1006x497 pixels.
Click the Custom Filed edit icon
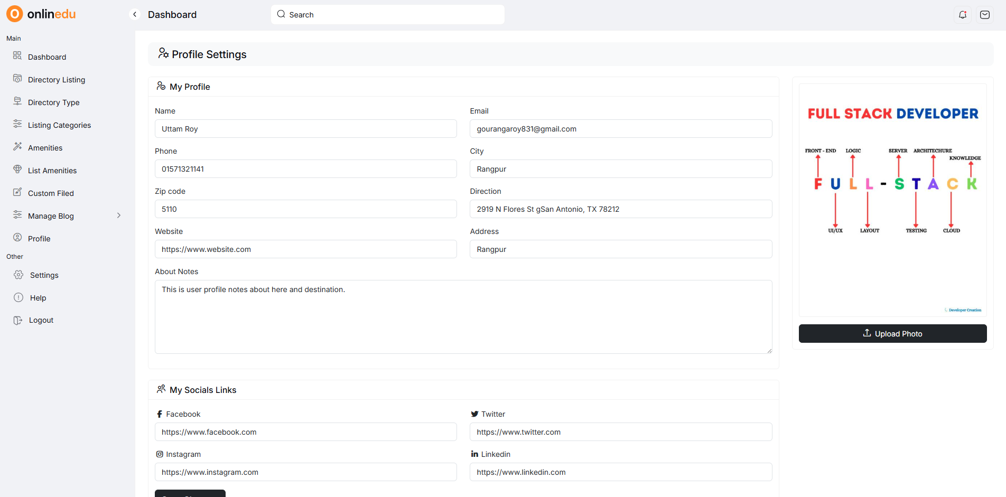pos(17,192)
